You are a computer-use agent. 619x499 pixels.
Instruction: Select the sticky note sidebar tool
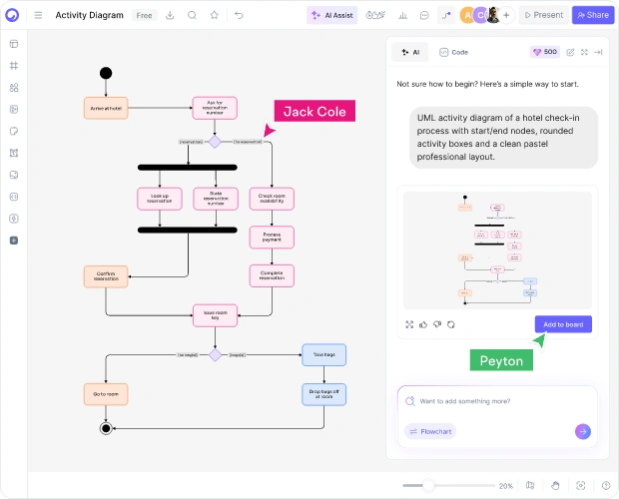(14, 131)
